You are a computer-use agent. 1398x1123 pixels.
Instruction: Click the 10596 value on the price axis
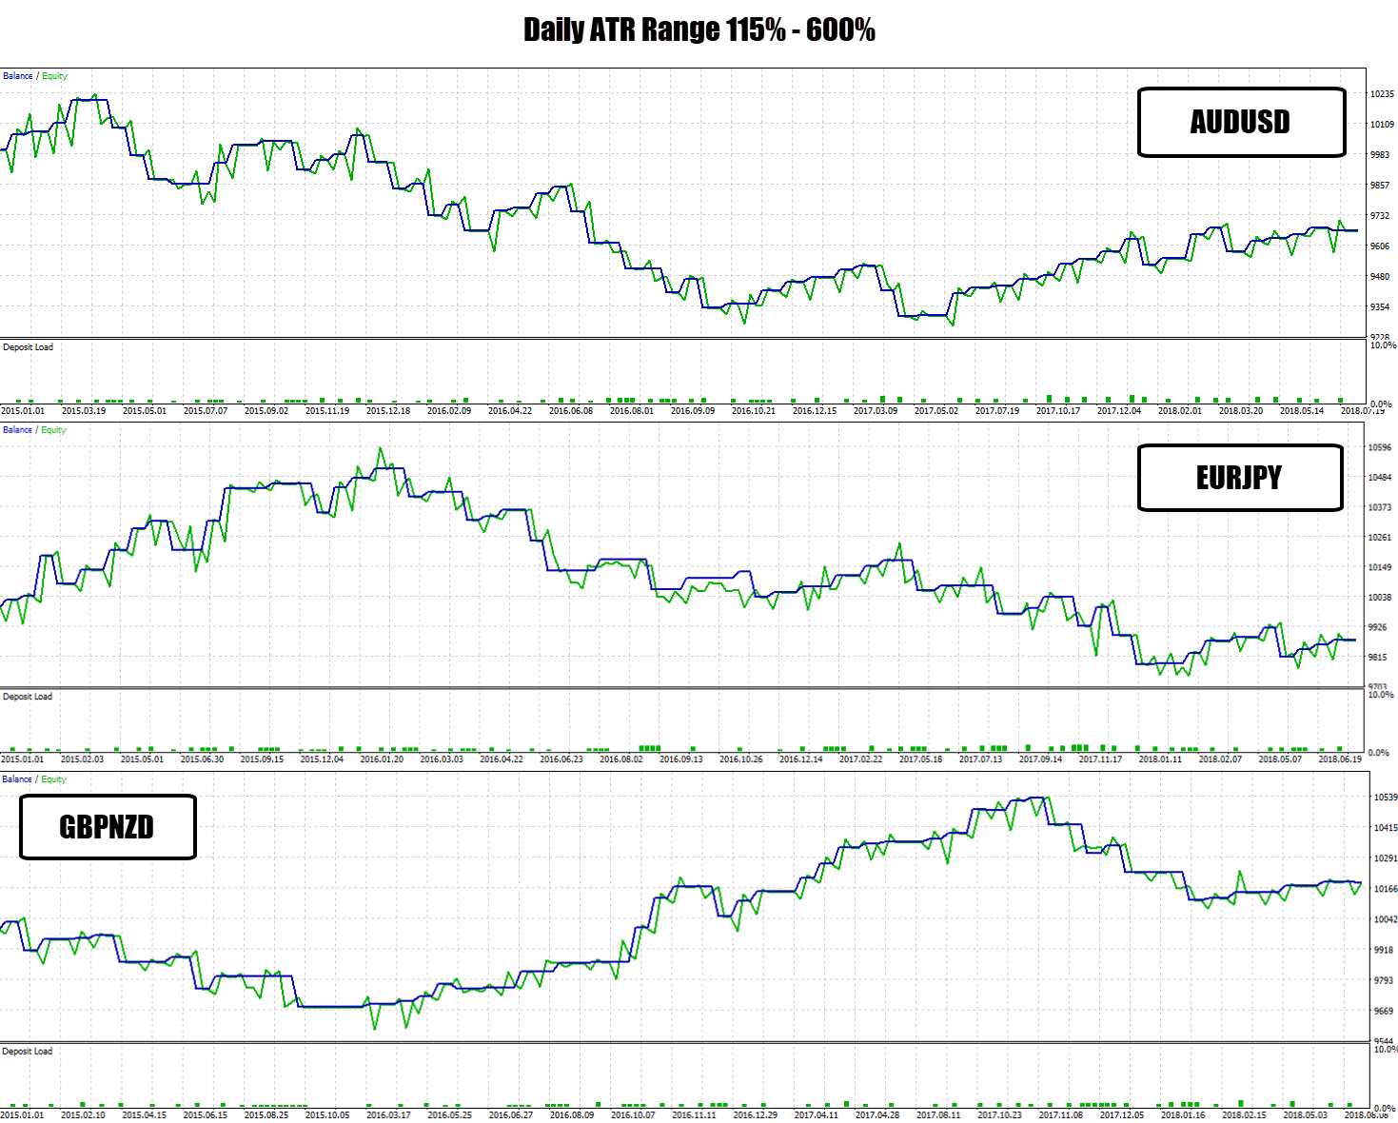click(1380, 447)
